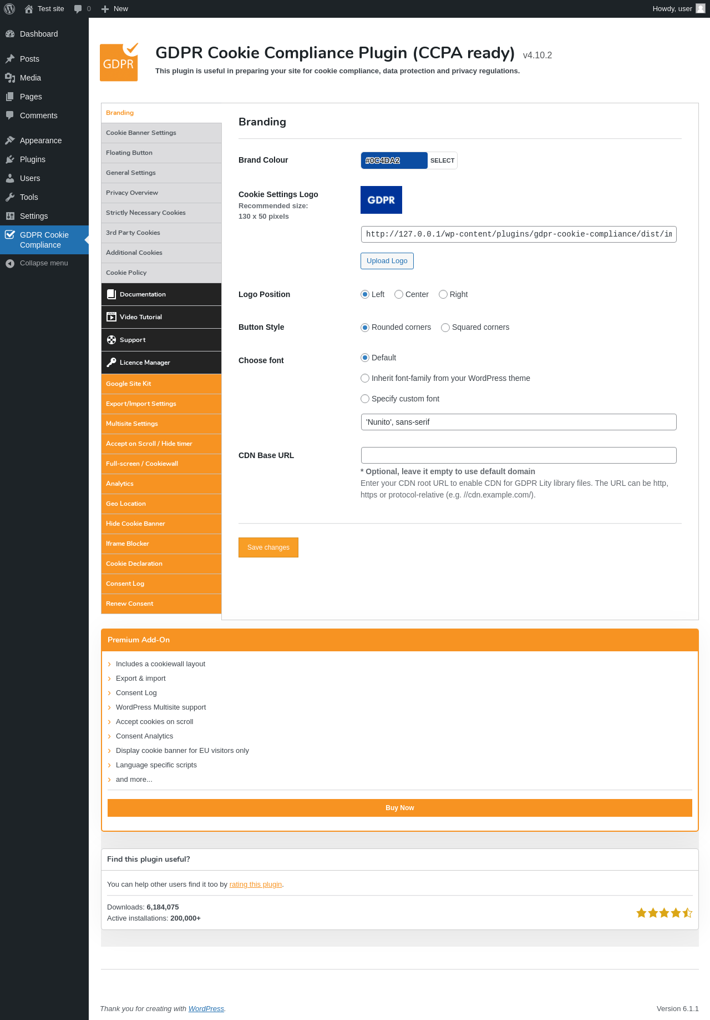Open Floating Button tab
This screenshot has width=710, height=1020.
(161, 153)
